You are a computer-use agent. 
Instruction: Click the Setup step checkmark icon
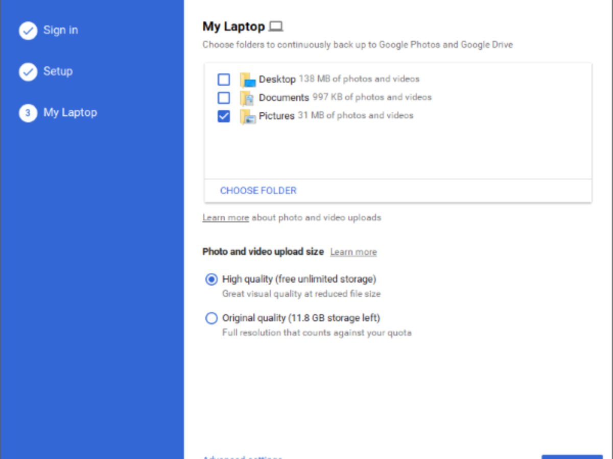click(28, 72)
